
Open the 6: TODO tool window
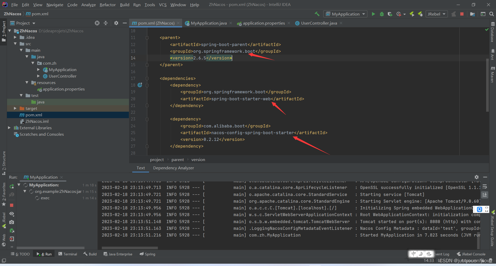click(20, 254)
